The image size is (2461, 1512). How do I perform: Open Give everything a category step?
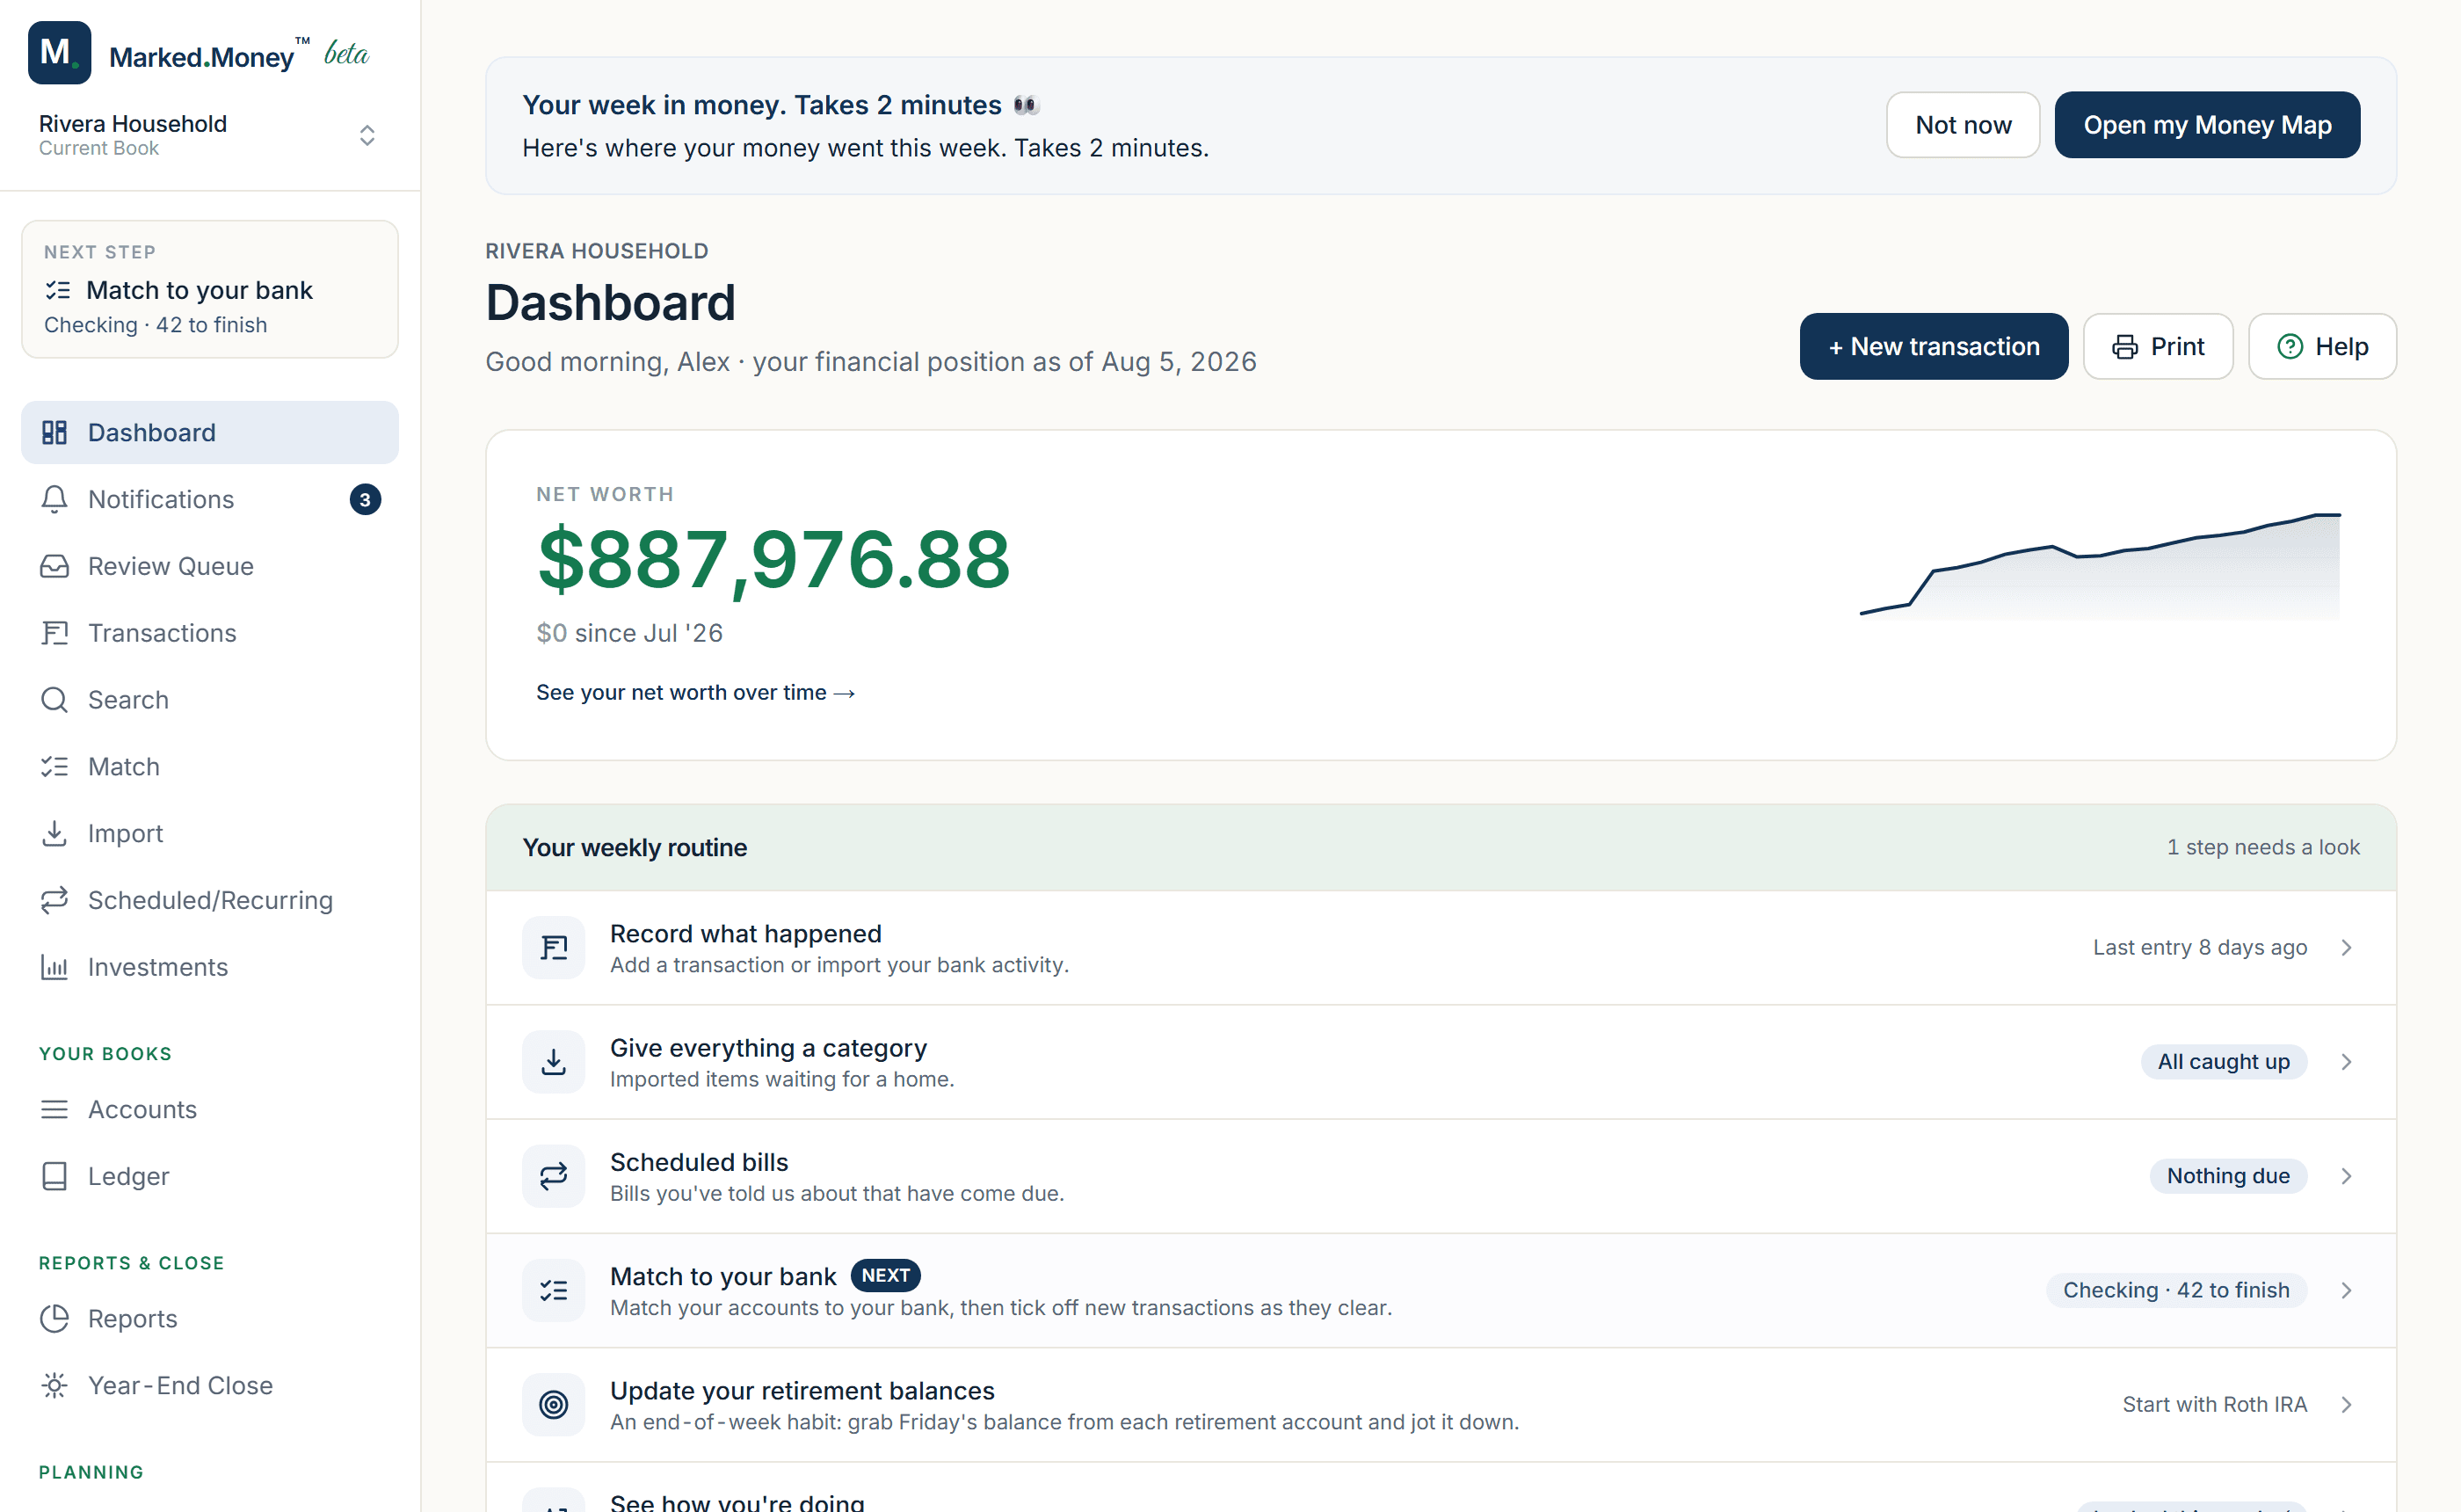[1440, 1061]
